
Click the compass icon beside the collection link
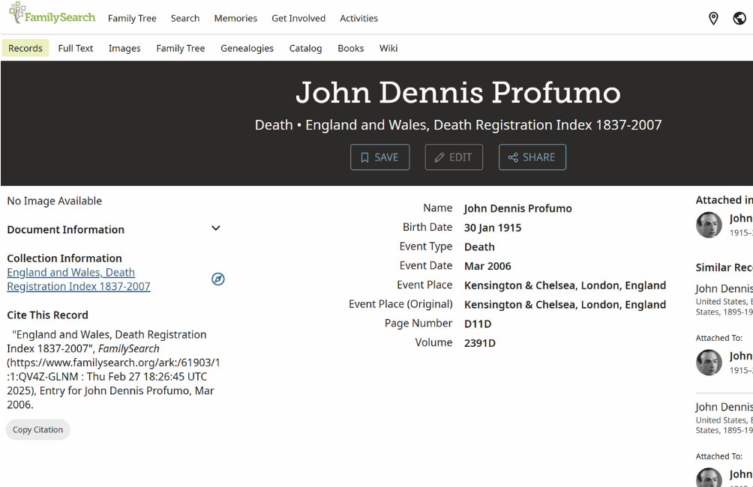(217, 279)
